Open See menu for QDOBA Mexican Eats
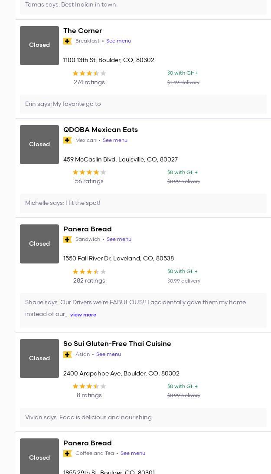This screenshot has height=474, width=271. coord(115,140)
